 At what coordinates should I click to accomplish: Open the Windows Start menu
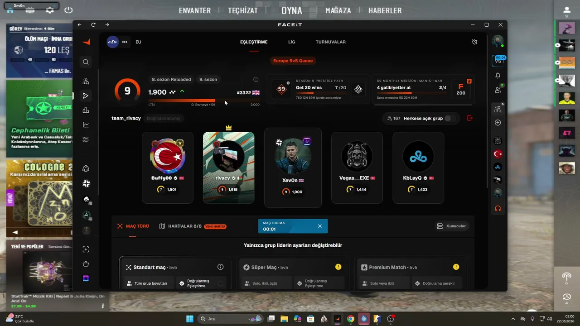pyautogui.click(x=190, y=319)
